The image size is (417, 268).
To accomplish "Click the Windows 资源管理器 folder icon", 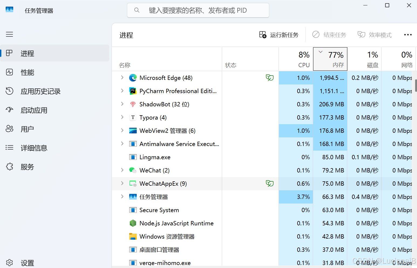I will (133, 236).
